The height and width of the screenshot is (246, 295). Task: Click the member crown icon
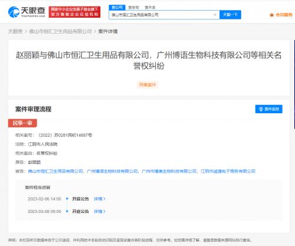pos(271,15)
